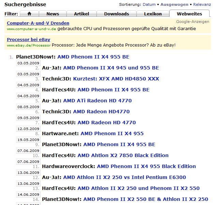Click the www.computer-a-und-v.de URL text
214x205 pixels.
(x=31, y=29)
